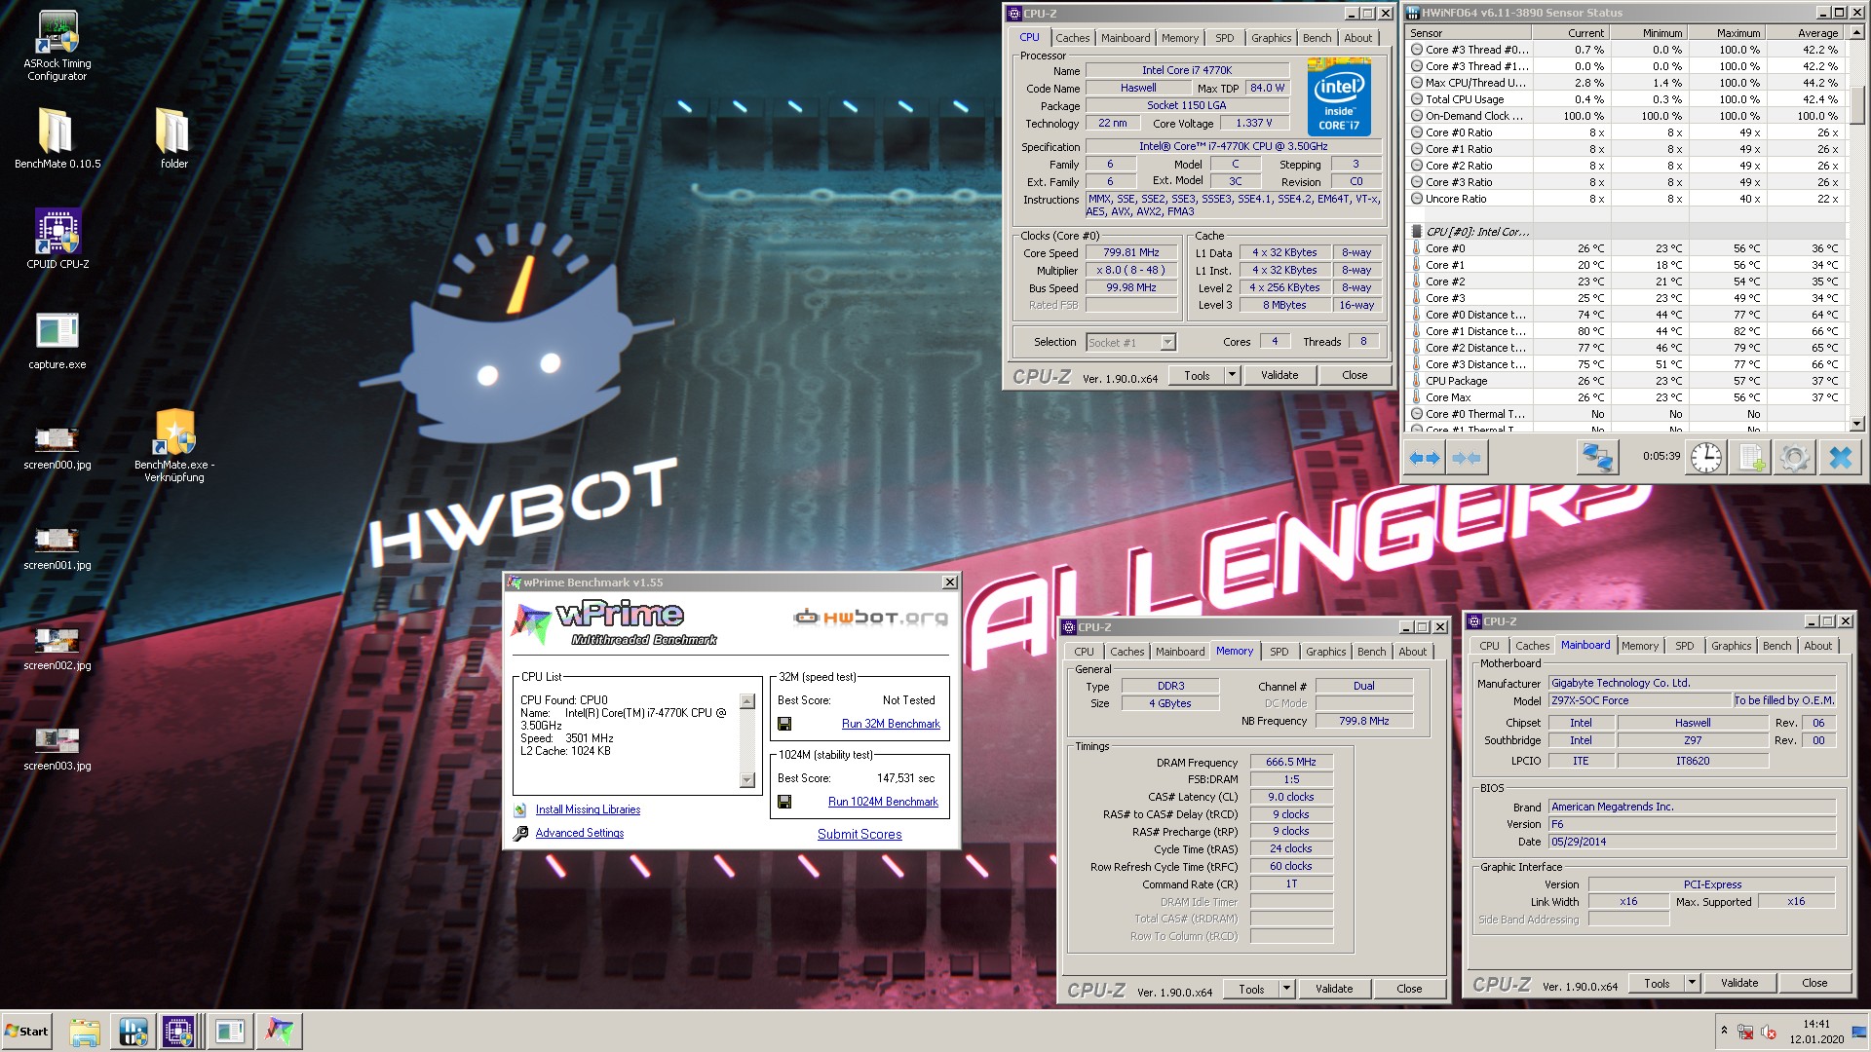Click Submit Scores link in wPrime
1871x1052 pixels.
pyautogui.click(x=859, y=835)
